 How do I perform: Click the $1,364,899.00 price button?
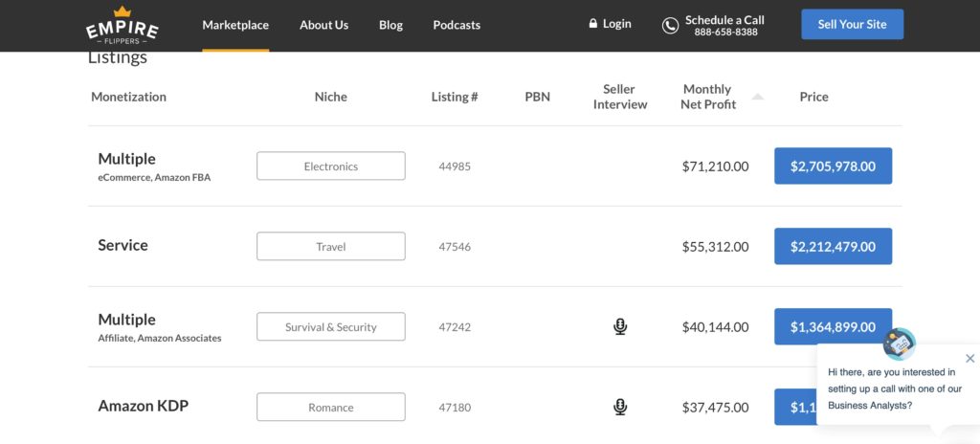[x=834, y=326]
